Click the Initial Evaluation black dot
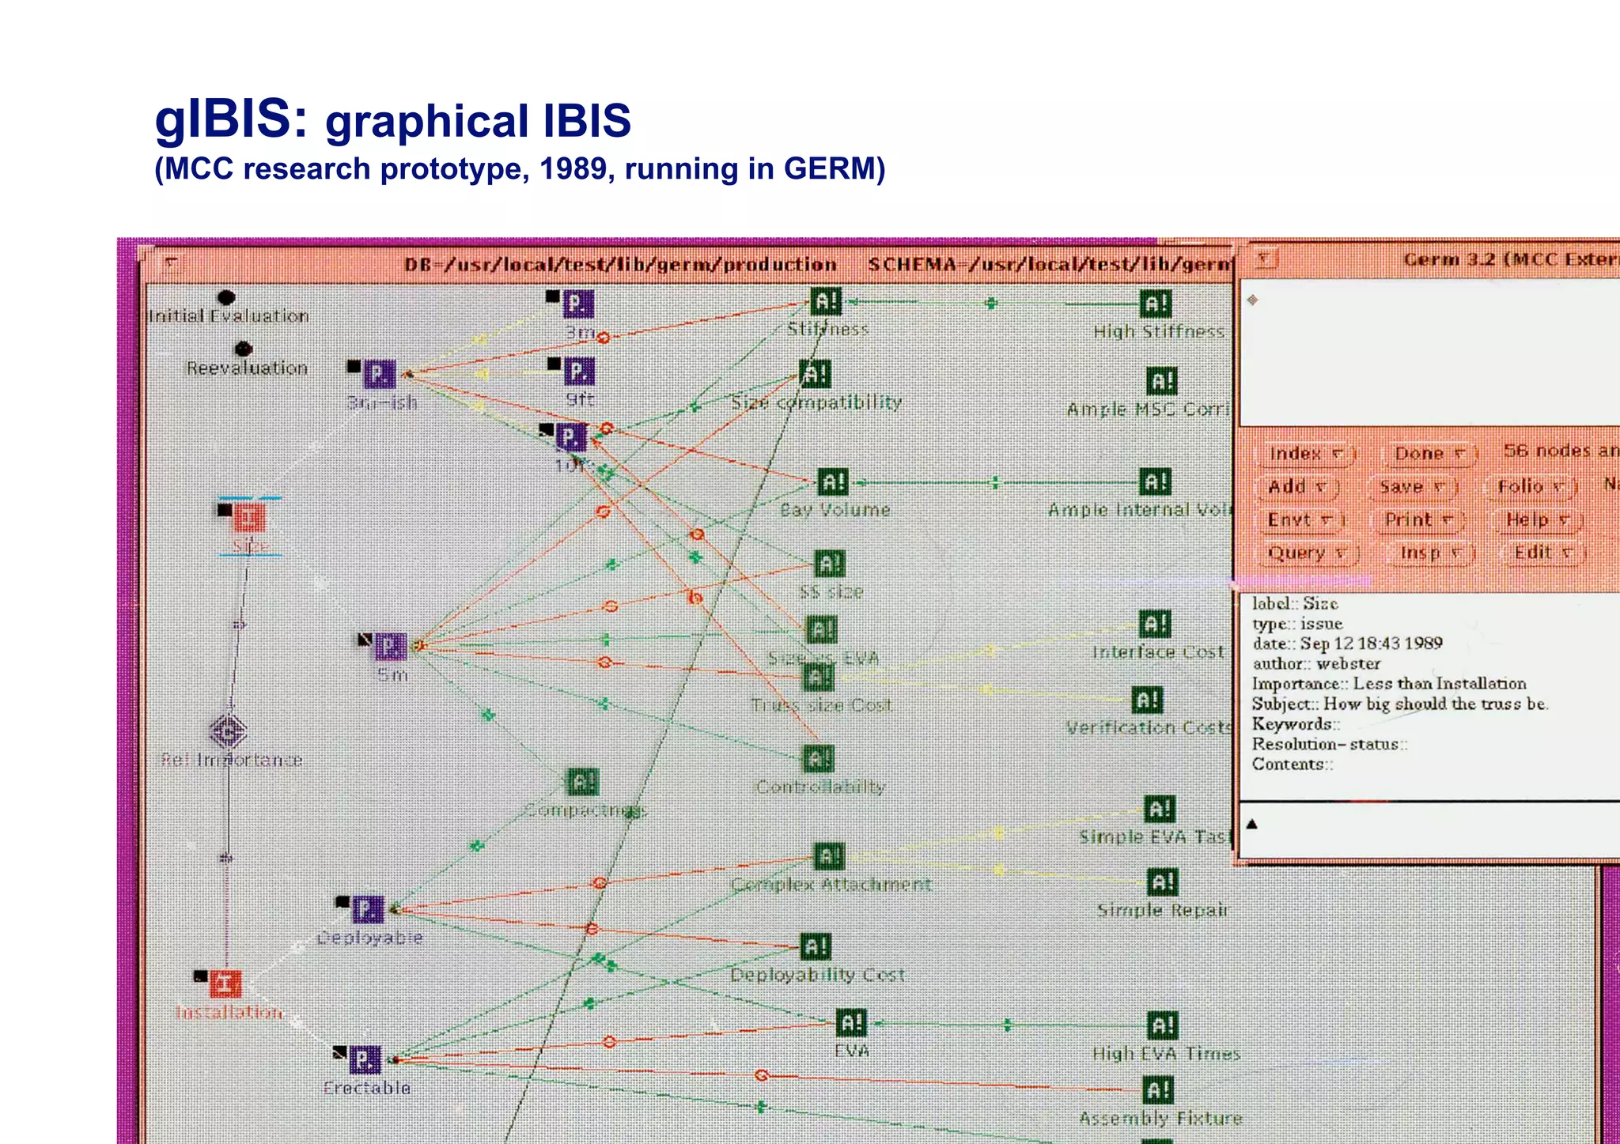The image size is (1620, 1144). click(226, 297)
